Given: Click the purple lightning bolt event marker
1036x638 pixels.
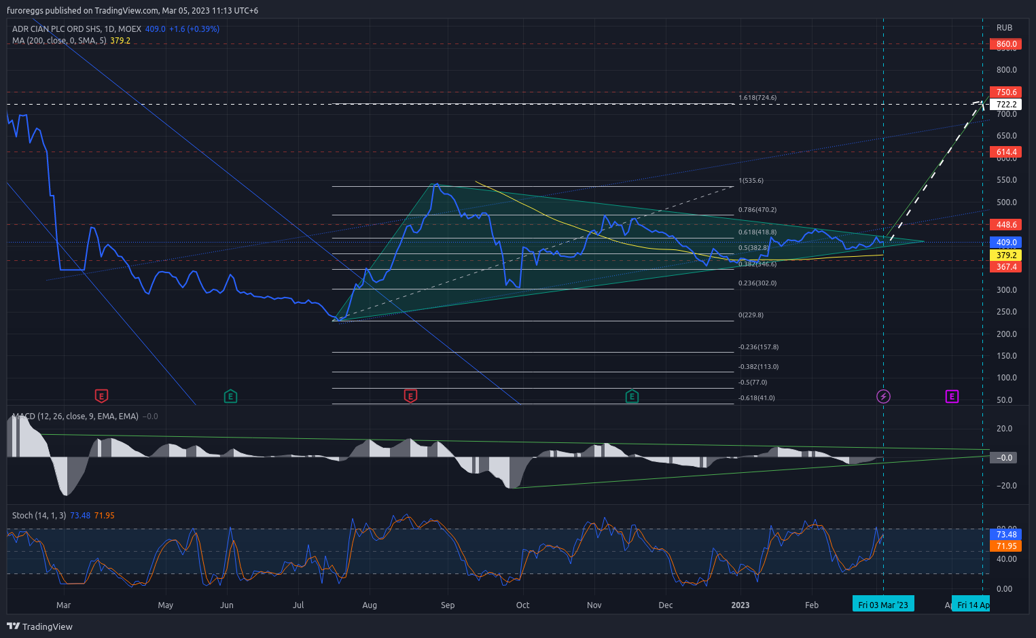Looking at the screenshot, I should tap(883, 396).
